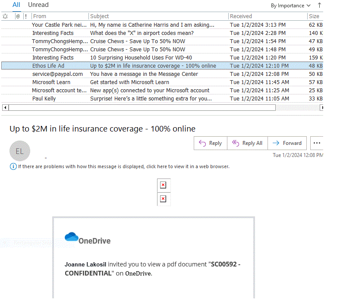Image resolution: width=340 pixels, height=307 pixels.
Task: Switch to the All tab
Action: click(16, 5)
